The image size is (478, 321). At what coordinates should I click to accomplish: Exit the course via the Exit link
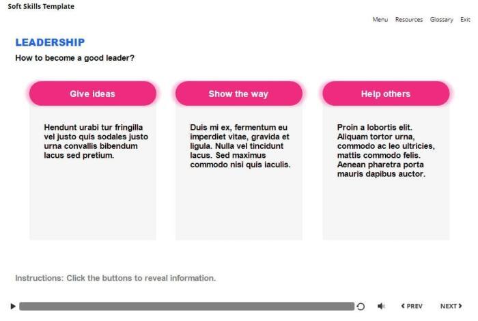[x=465, y=20]
